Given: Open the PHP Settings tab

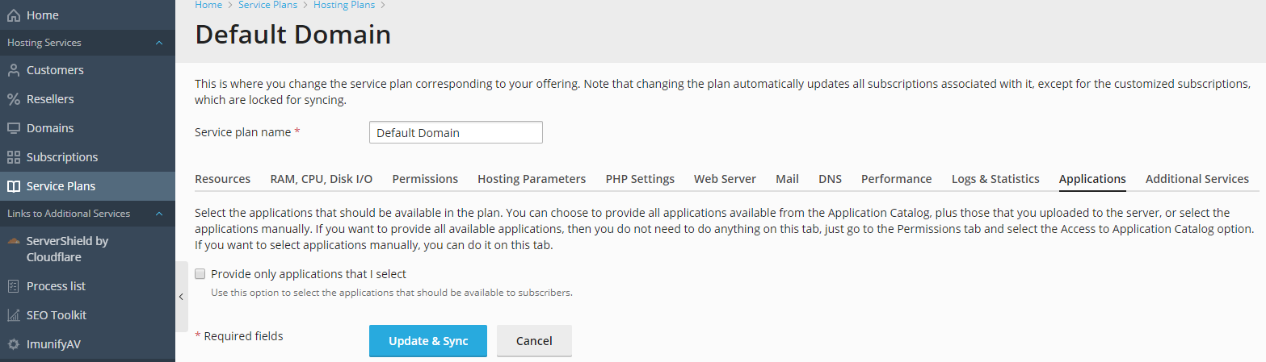Looking at the screenshot, I should point(639,179).
